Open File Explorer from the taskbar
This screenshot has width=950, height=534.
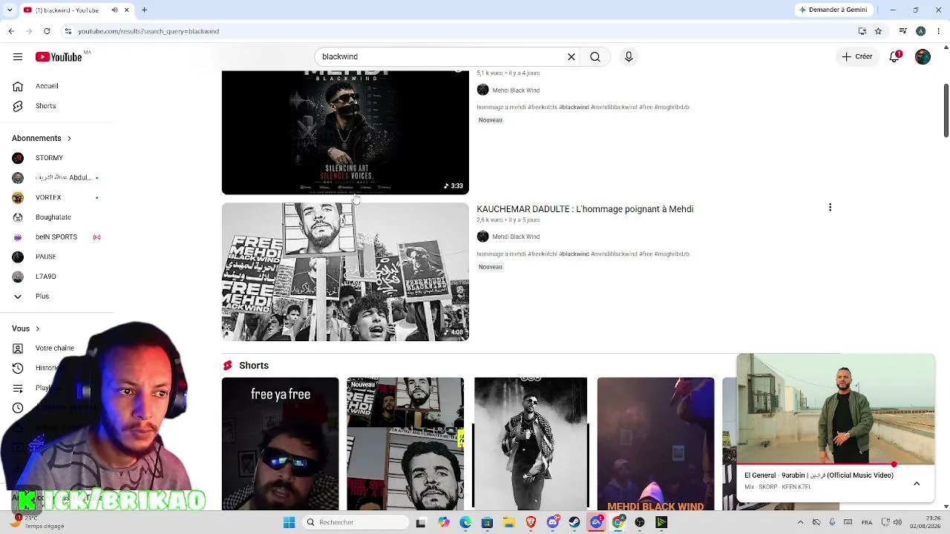coord(509,522)
